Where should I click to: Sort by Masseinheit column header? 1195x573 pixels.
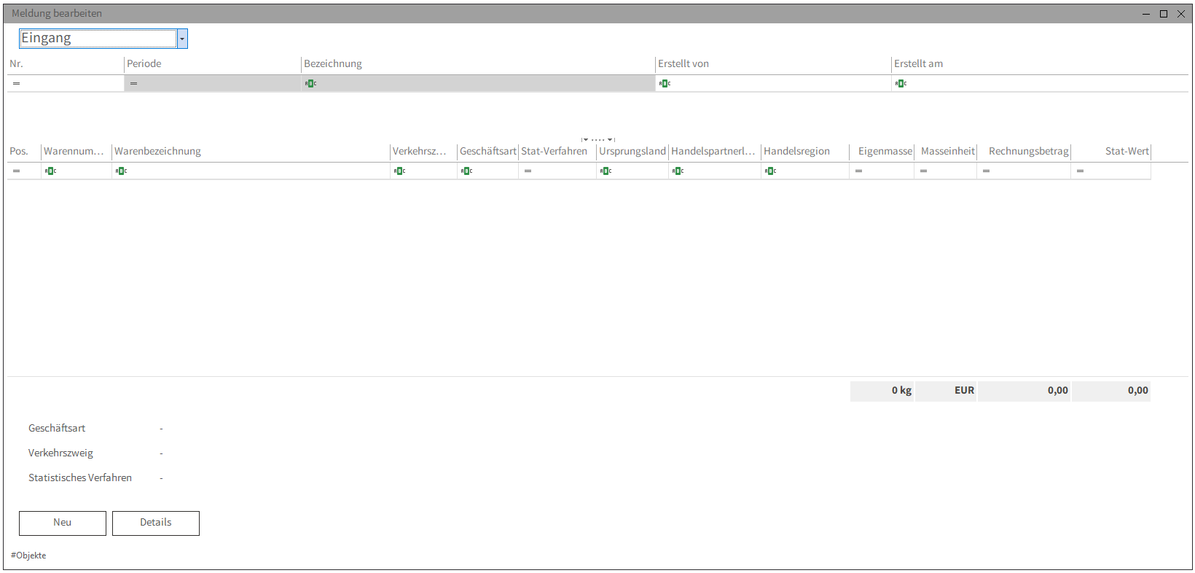[946, 152]
